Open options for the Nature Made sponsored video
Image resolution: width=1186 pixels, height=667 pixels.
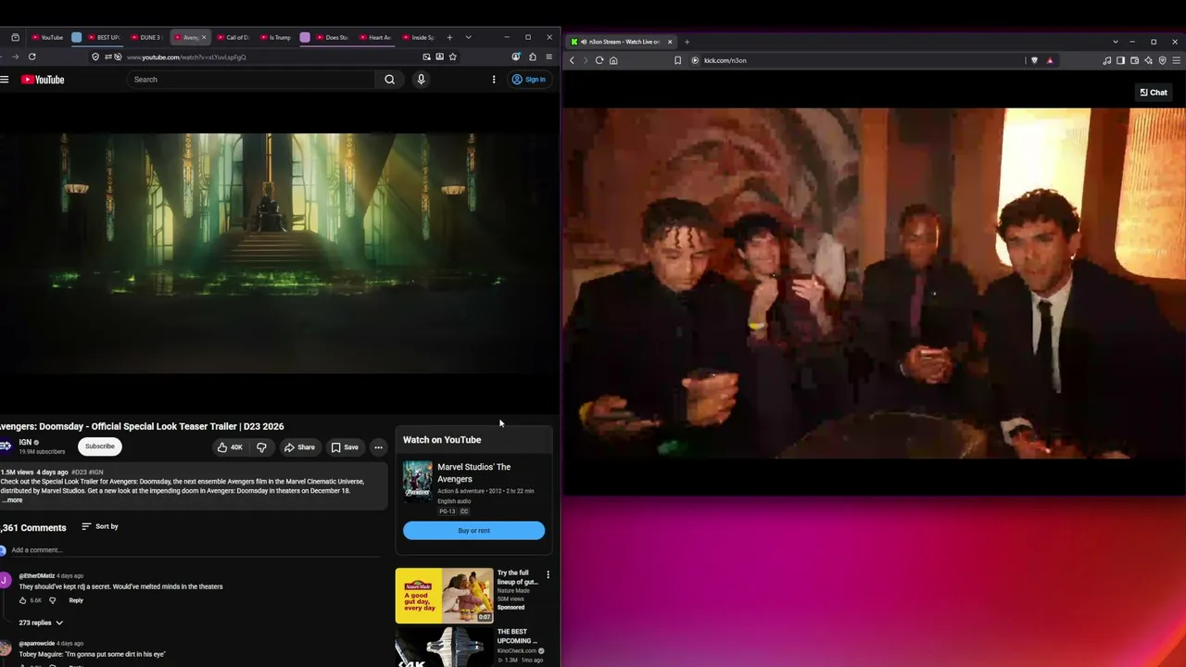point(548,574)
